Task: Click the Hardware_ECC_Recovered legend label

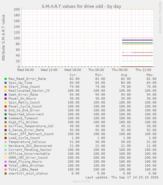Action: (30, 146)
